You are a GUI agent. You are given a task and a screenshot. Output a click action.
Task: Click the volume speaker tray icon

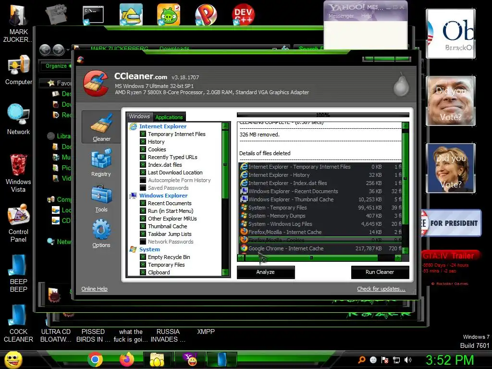(x=408, y=360)
